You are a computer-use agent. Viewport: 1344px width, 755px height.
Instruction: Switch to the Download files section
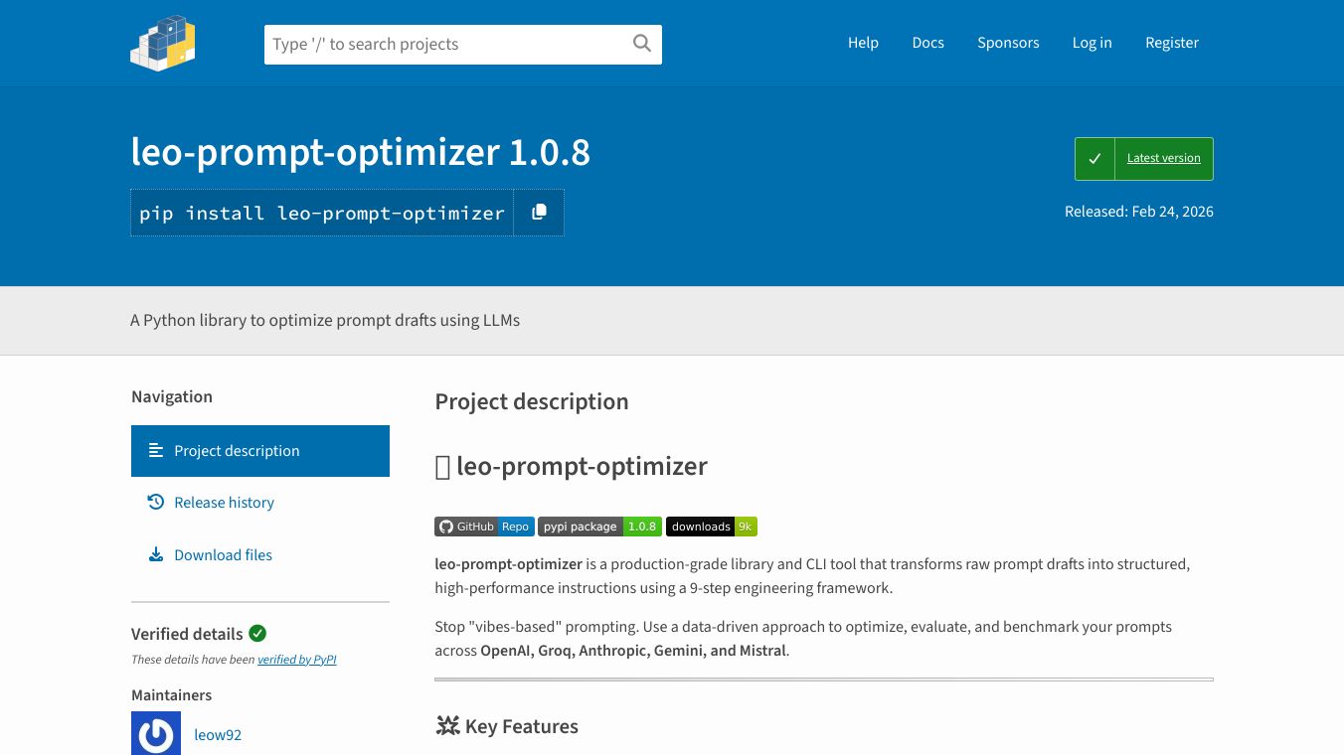(x=223, y=554)
